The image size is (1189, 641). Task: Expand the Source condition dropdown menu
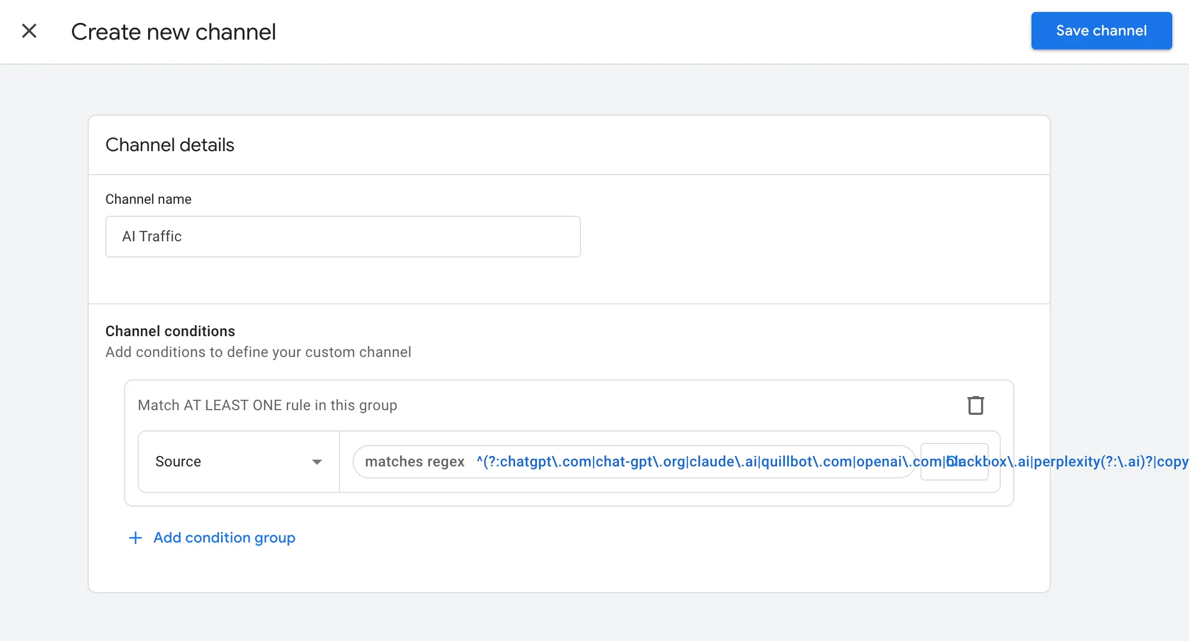(x=238, y=462)
